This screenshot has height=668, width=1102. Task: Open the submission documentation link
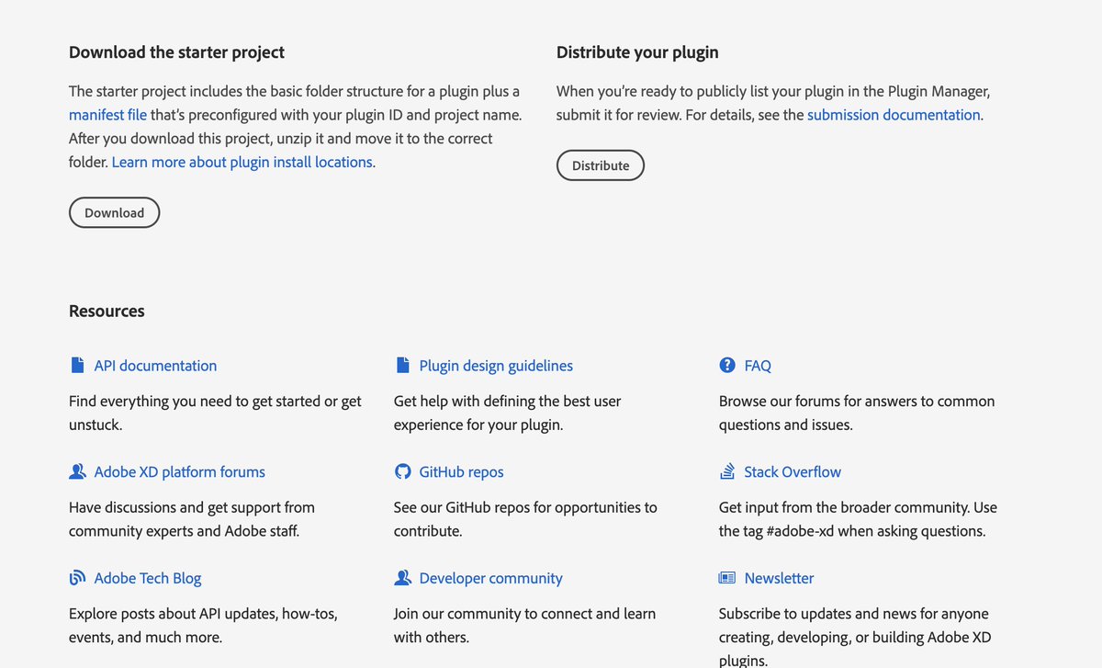tap(894, 115)
